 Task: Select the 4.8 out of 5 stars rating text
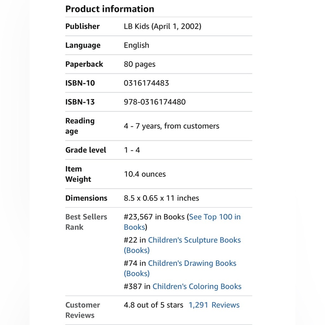[x=153, y=305]
